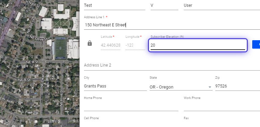Click the Address Line 2 field
Image resolution: width=260 pixels, height=127 pixels.
coord(172,65)
